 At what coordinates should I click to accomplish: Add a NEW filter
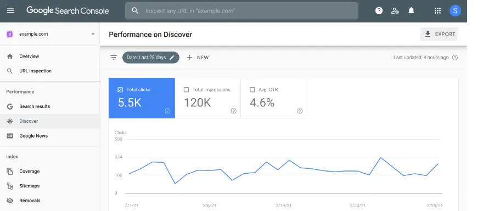198,58
